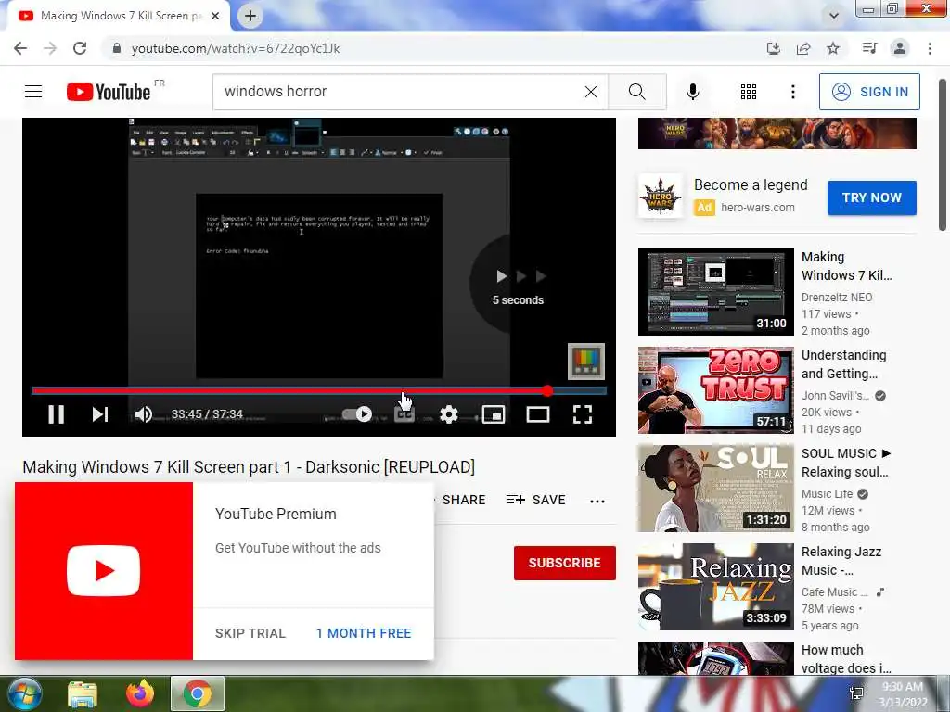Viewport: 950px width, 712px height.
Task: Open the YouTube settings three-dot menu
Action: coord(793,92)
